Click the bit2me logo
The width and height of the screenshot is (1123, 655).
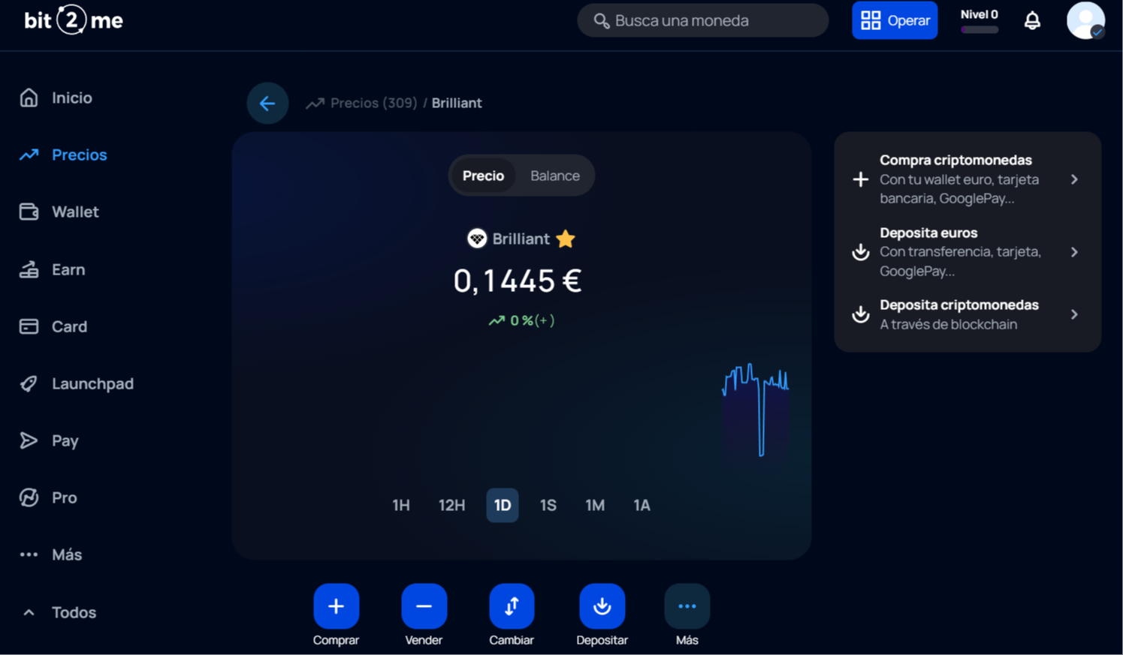coord(74,20)
